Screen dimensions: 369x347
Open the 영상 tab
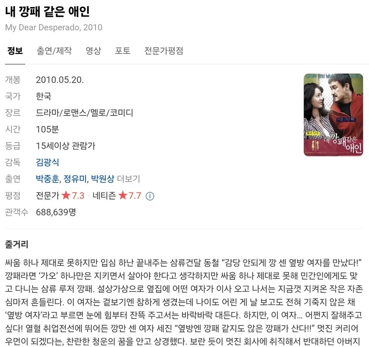pyautogui.click(x=93, y=51)
